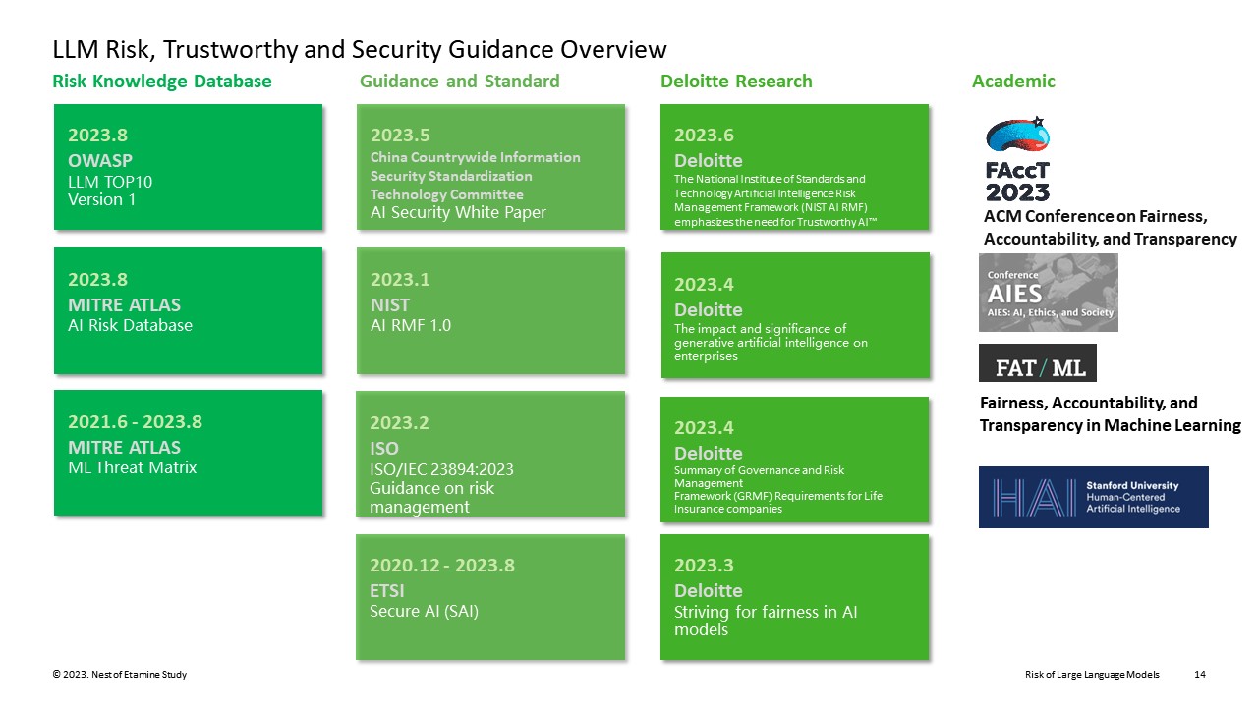Select the Deloitte GRMF Life Insurance card
The height and width of the screenshot is (707, 1258).
click(795, 460)
